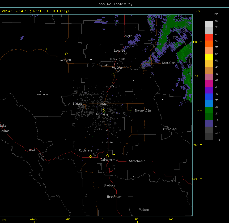
Task: Click the Base_Reflectivity title
Action: pyautogui.click(x=114, y=4)
